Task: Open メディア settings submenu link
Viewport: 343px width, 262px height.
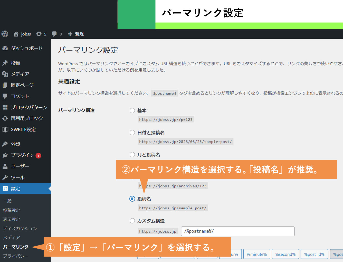Action: 12,238
